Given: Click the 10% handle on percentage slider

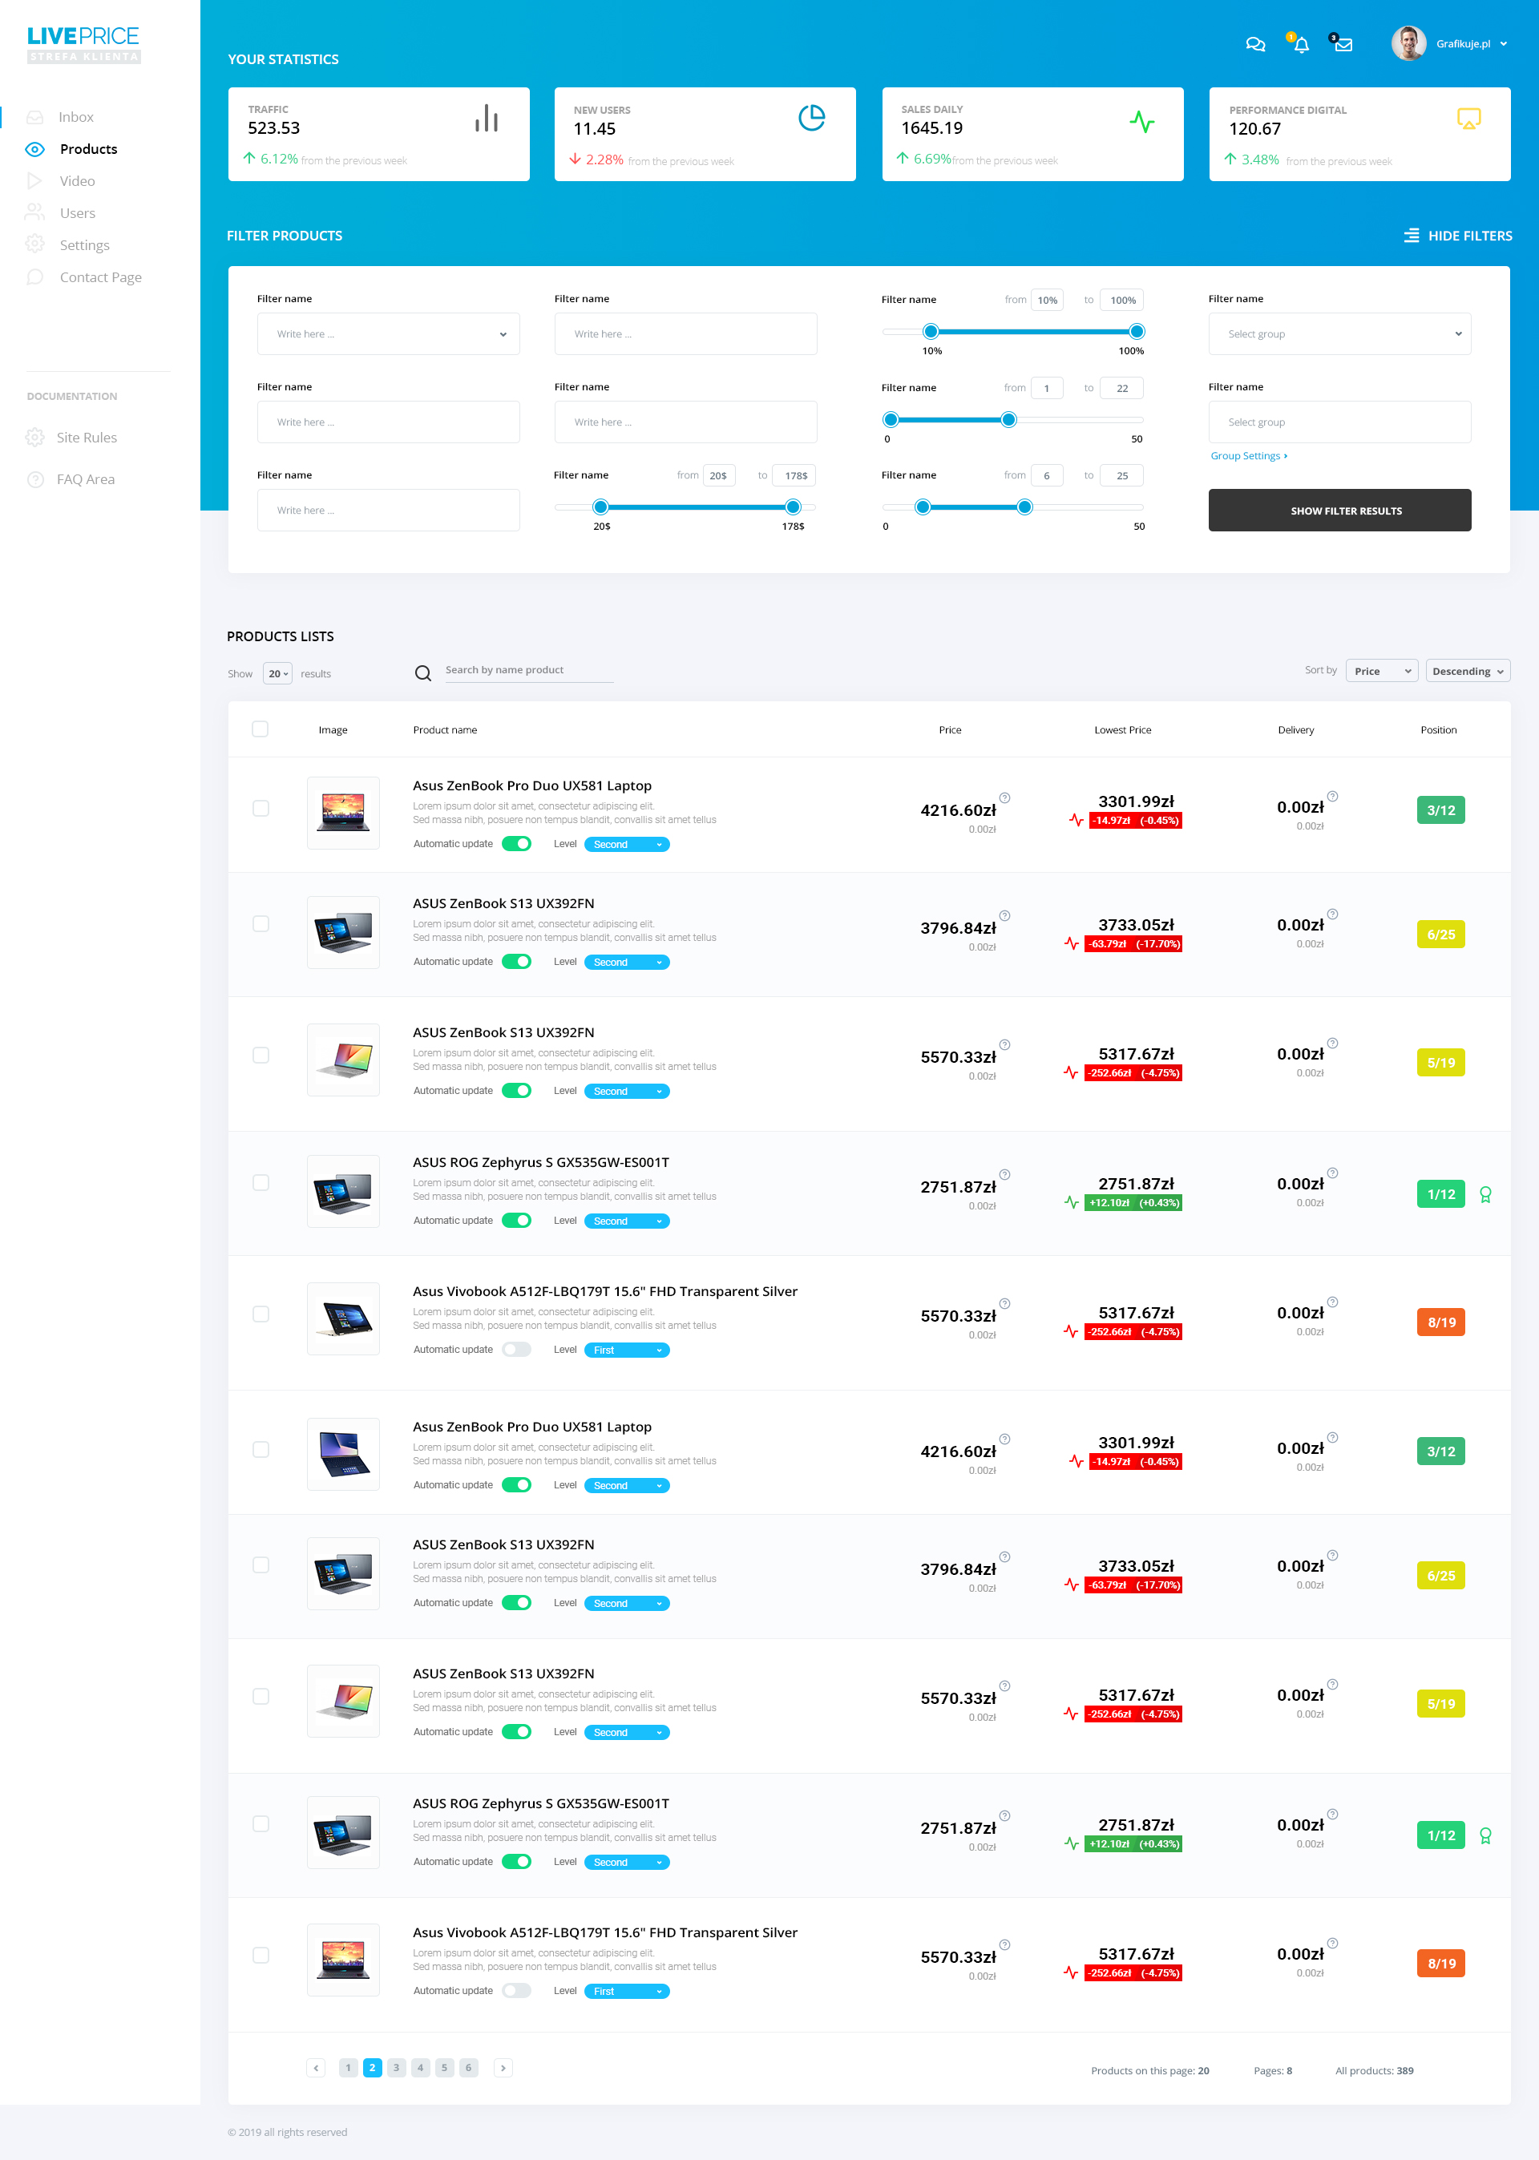Looking at the screenshot, I should click(931, 331).
